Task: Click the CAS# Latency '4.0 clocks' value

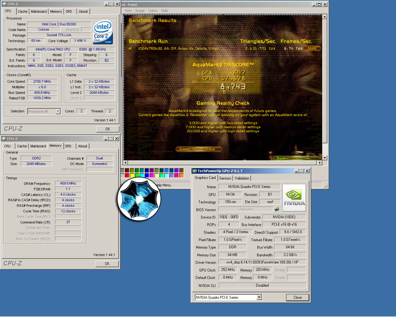Action: pos(68,194)
